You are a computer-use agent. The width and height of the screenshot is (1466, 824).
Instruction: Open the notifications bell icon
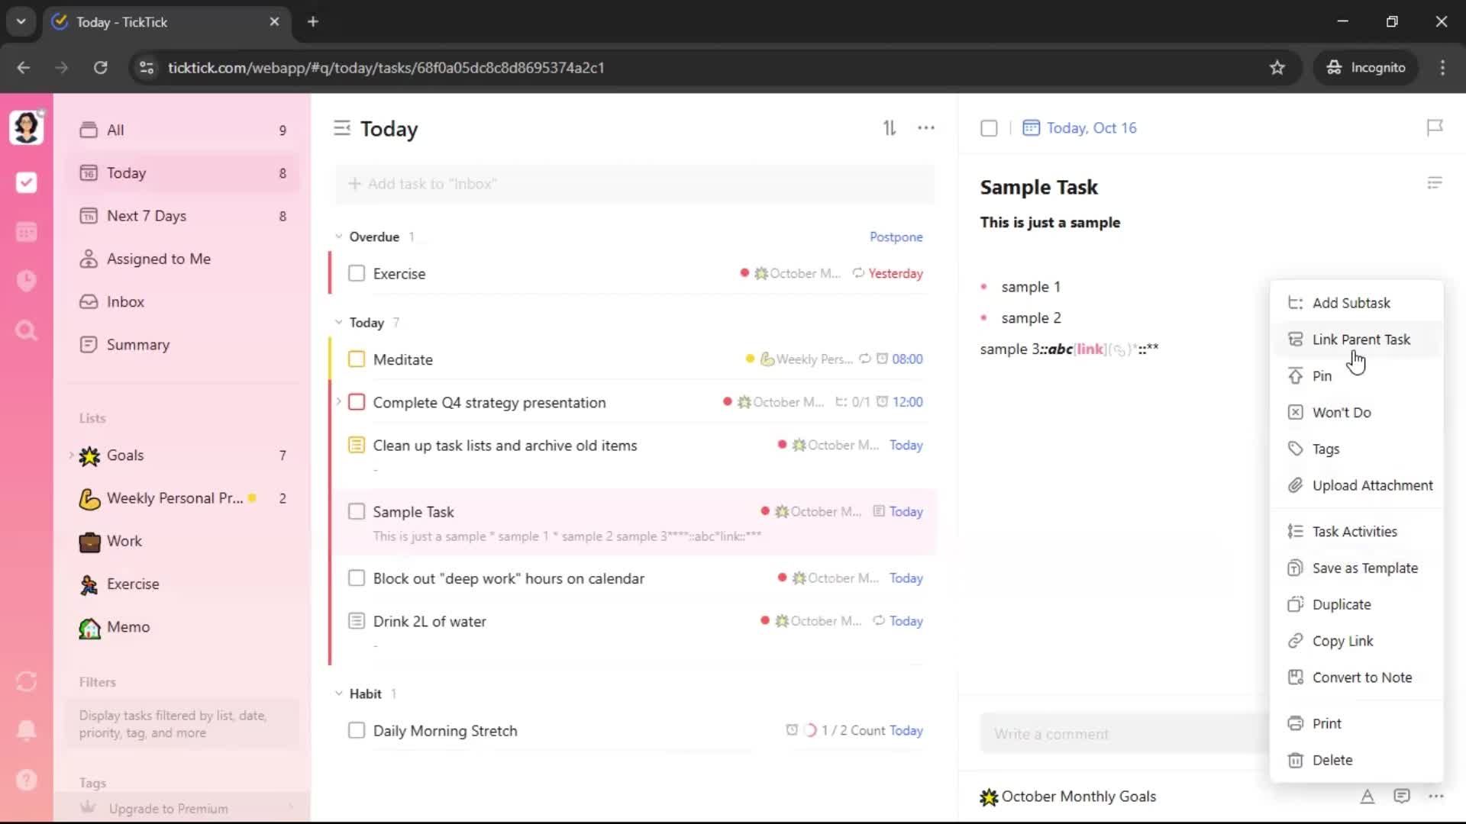pyautogui.click(x=26, y=730)
